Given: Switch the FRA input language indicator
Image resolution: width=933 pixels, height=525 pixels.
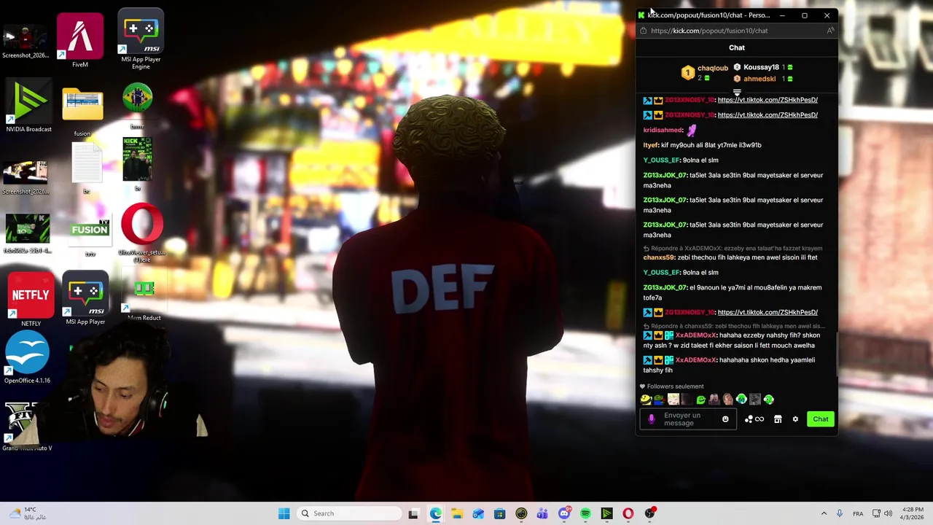Looking at the screenshot, I should [x=858, y=513].
